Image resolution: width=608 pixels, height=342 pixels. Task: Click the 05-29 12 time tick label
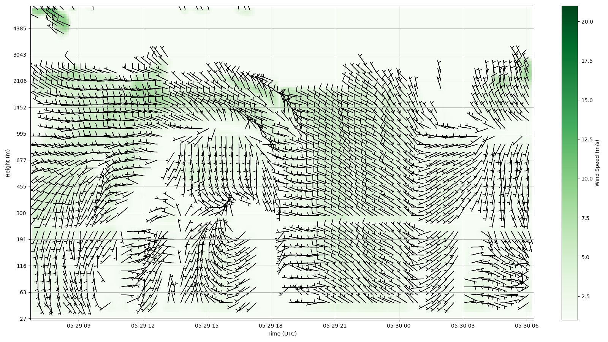(x=143, y=326)
